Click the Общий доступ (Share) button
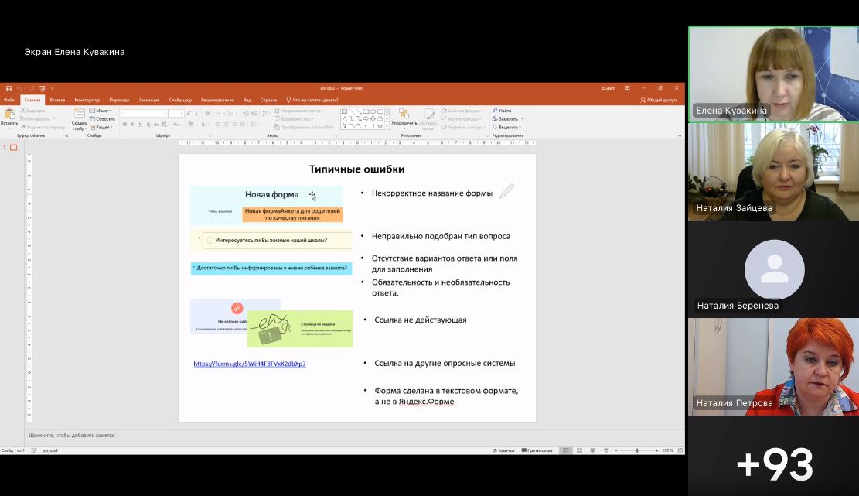The height and width of the screenshot is (496, 859). 659,101
